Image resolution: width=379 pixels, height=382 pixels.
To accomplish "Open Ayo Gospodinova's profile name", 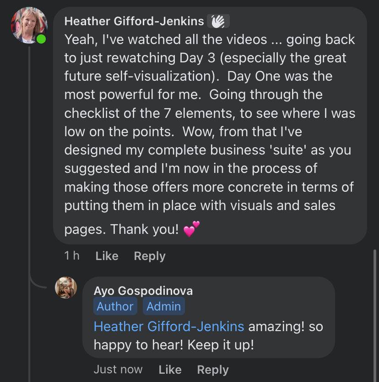I will click(143, 291).
